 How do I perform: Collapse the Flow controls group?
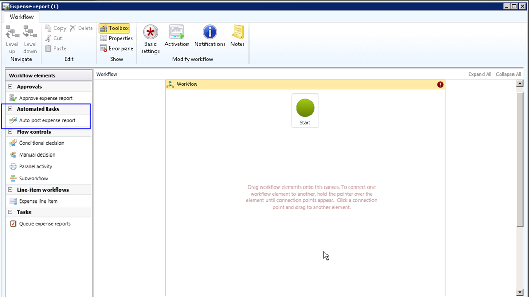pyautogui.click(x=10, y=132)
